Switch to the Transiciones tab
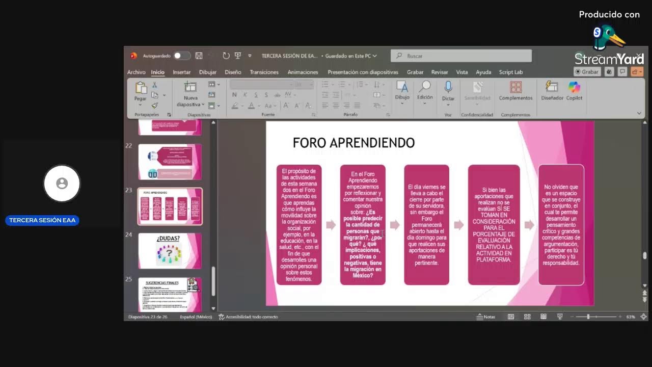652x367 pixels. pos(264,72)
